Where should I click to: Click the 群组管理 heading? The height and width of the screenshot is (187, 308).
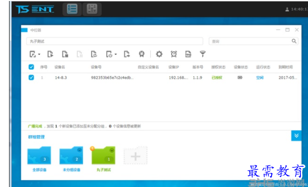pyautogui.click(x=36, y=137)
